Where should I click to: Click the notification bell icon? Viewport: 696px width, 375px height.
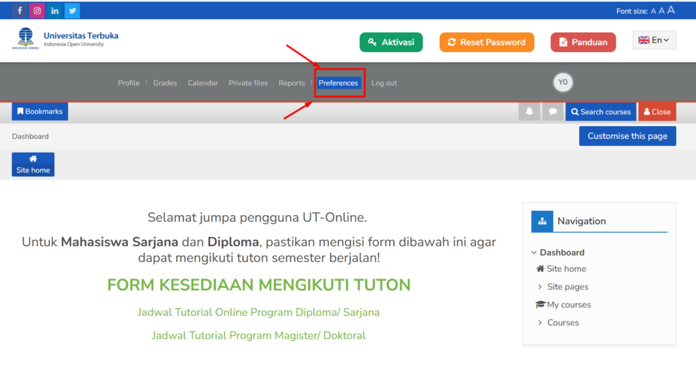[x=529, y=112]
